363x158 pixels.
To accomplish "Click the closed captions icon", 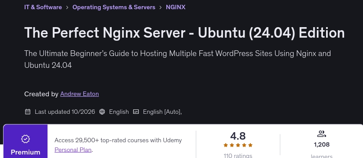I will point(136,112).
